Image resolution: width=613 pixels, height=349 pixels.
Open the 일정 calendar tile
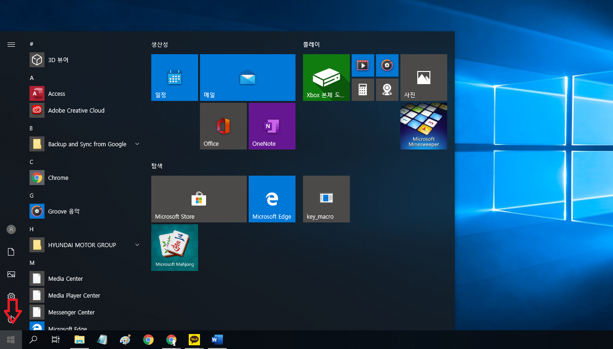[x=175, y=78]
